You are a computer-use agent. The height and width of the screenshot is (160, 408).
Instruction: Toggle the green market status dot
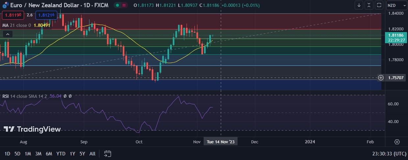click(117, 5)
